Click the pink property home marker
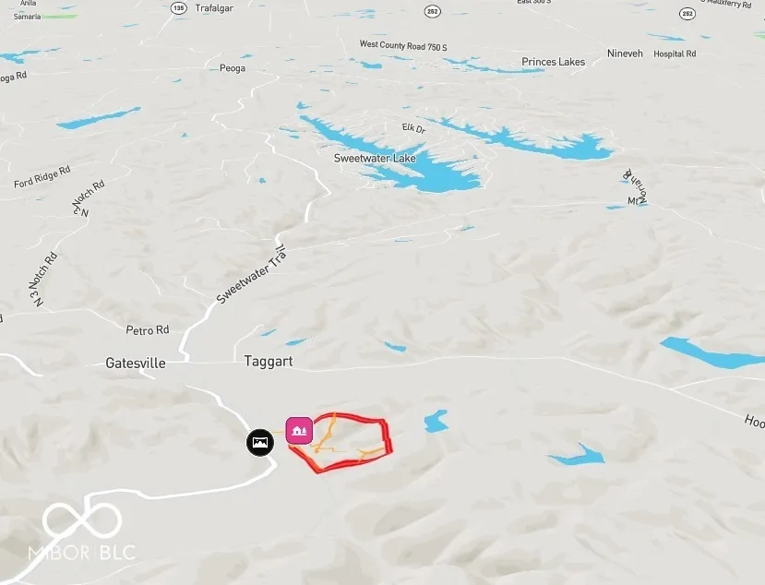765x585 pixels. coord(299,430)
